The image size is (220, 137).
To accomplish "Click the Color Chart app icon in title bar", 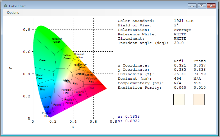I will pos(6,6).
